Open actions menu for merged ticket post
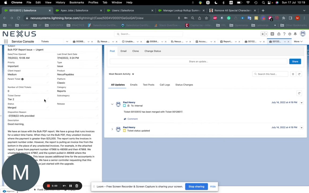The height and width of the screenshot is (193, 309). click(x=301, y=103)
